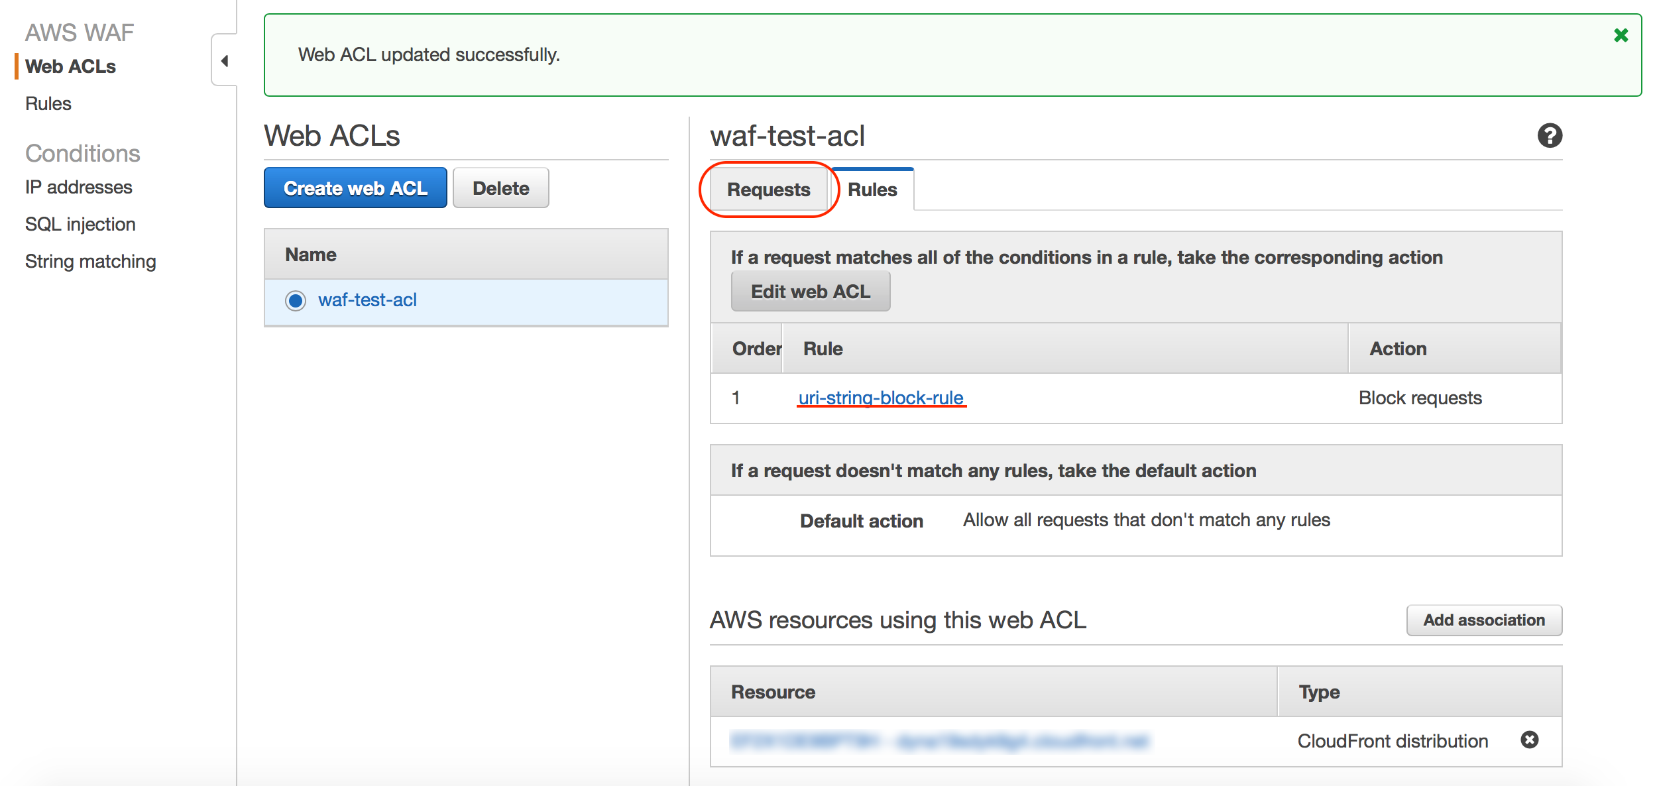
Task: Dismiss the success notification with the green X
Action: pyautogui.click(x=1621, y=35)
